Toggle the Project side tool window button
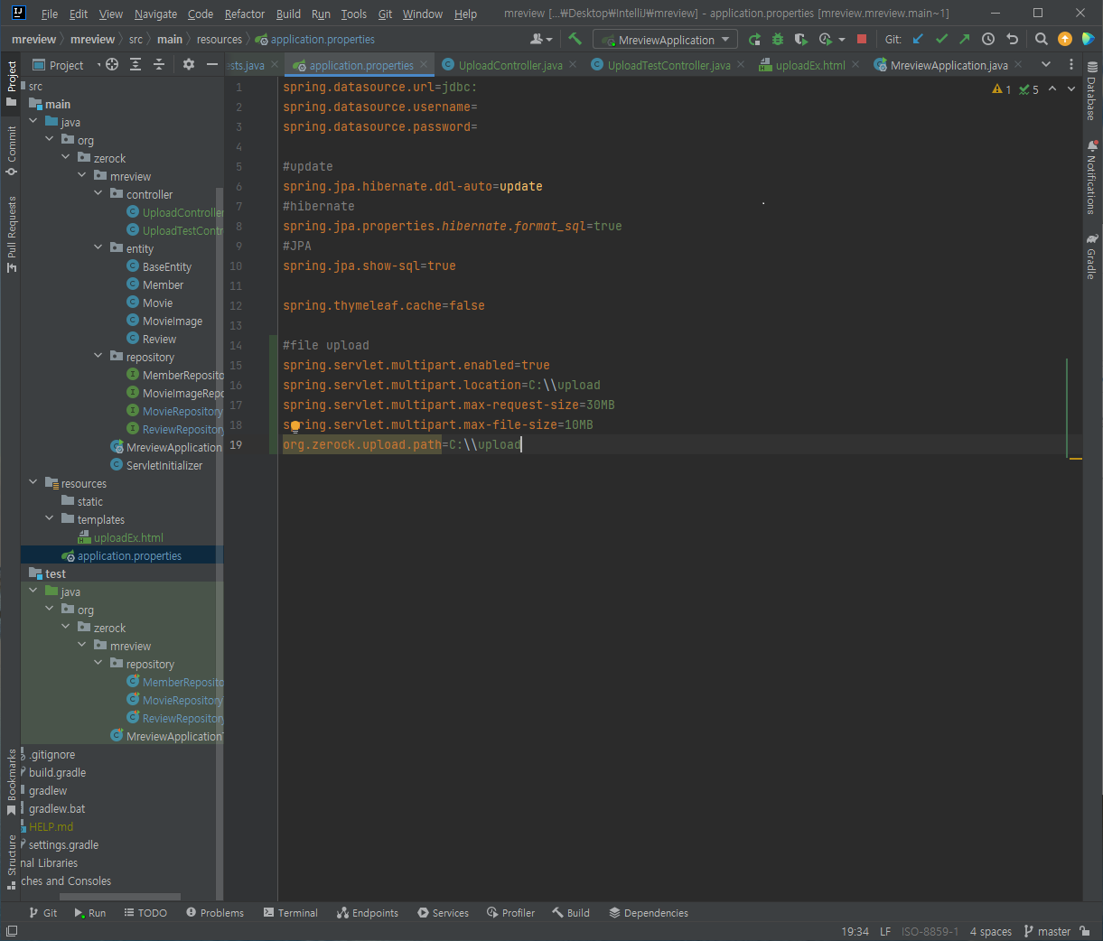 pyautogui.click(x=12, y=83)
